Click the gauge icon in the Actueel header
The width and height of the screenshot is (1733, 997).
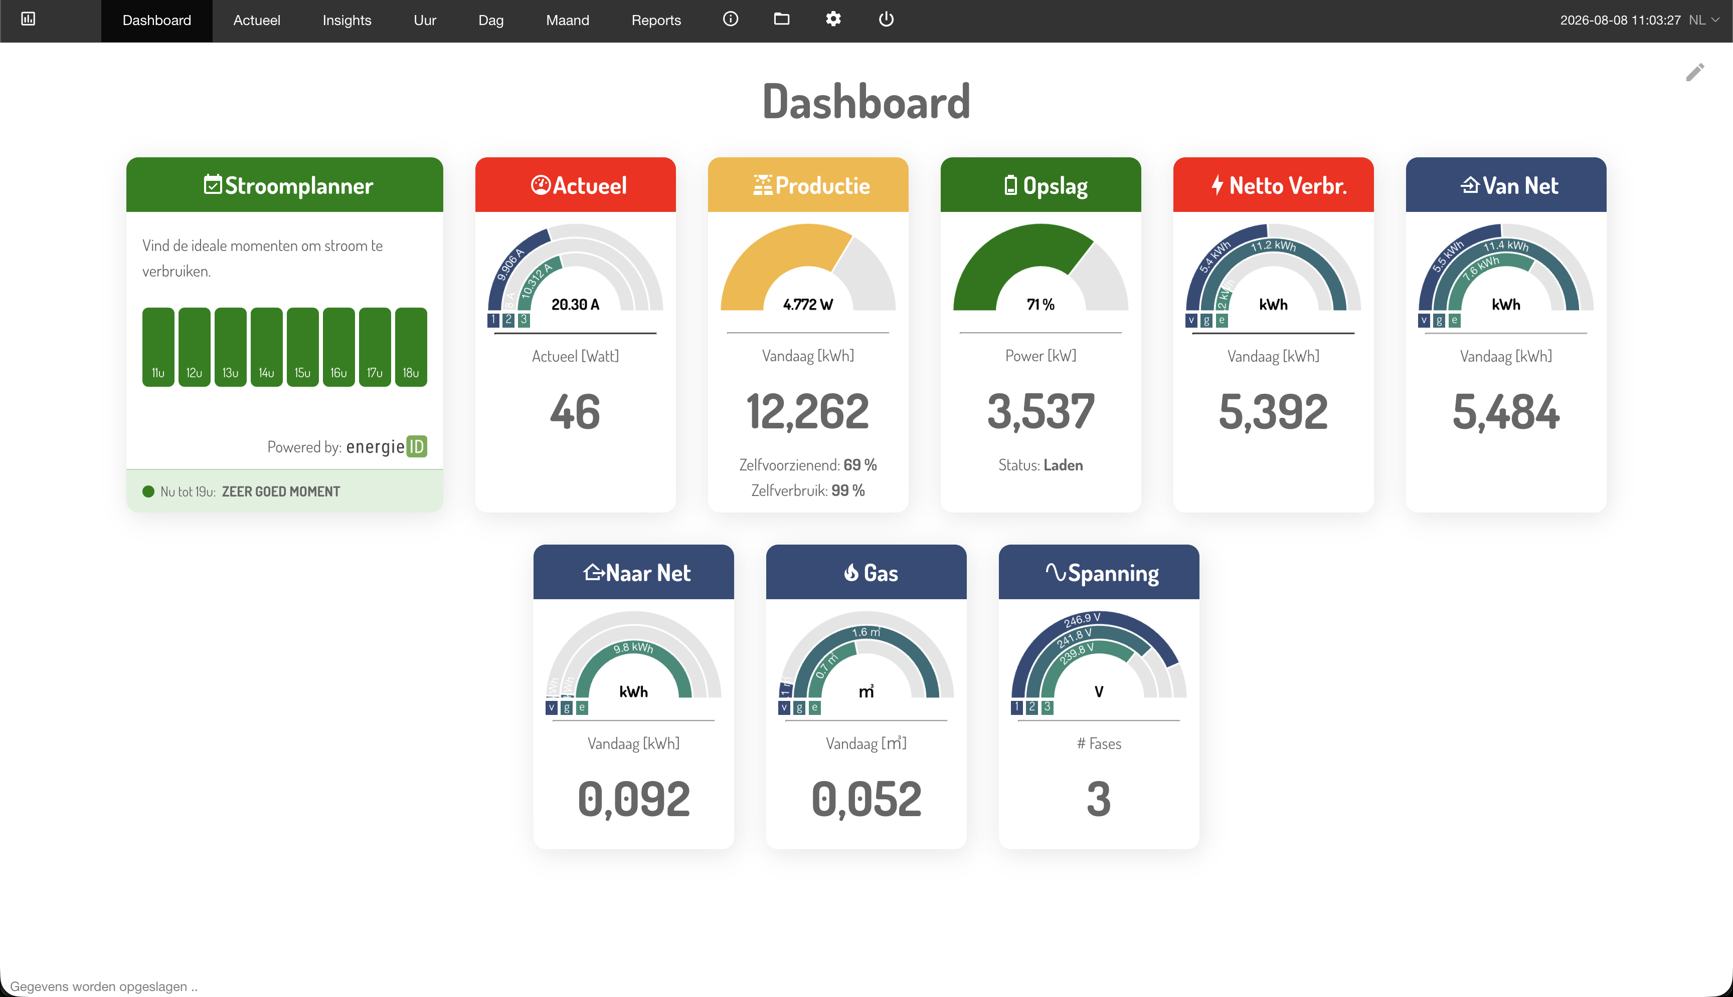541,185
